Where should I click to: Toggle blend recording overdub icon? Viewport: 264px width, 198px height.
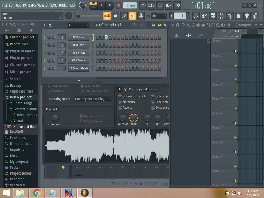point(169,5)
